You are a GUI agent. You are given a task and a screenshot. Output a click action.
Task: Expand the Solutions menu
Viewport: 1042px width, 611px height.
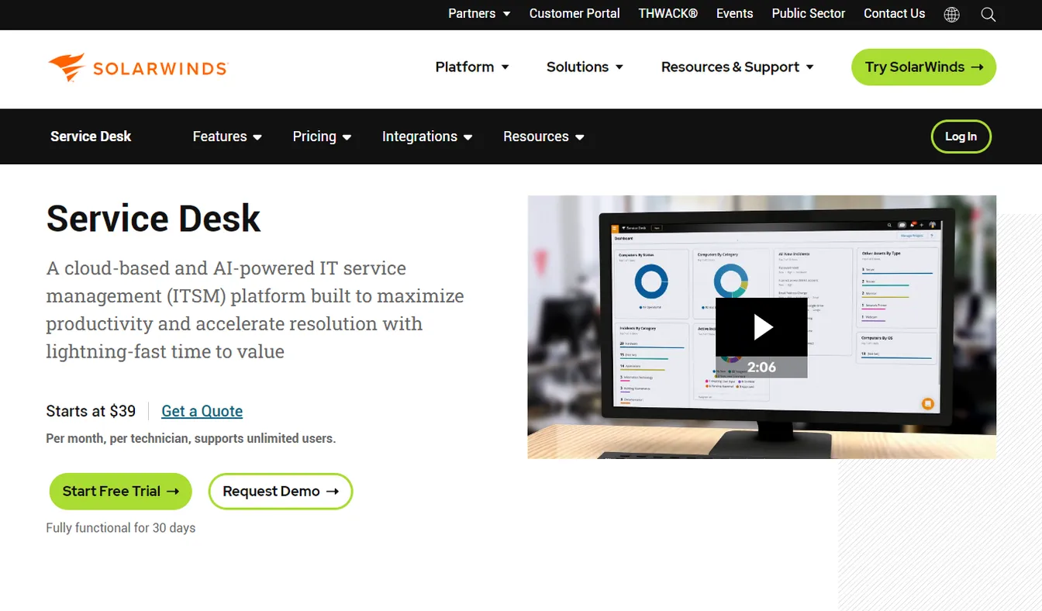coord(585,67)
